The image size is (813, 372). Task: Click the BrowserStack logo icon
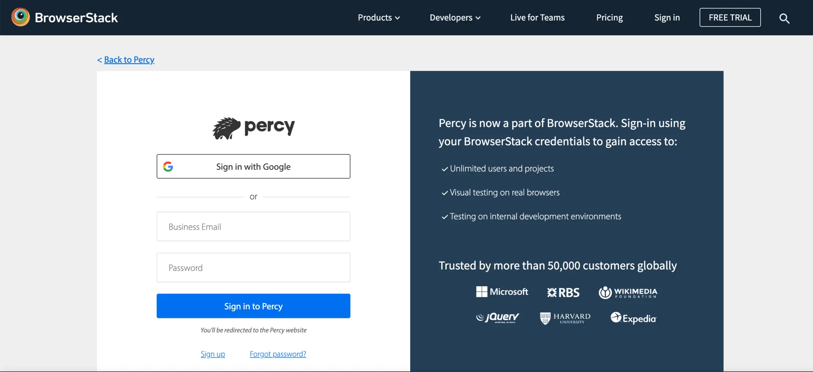point(21,17)
